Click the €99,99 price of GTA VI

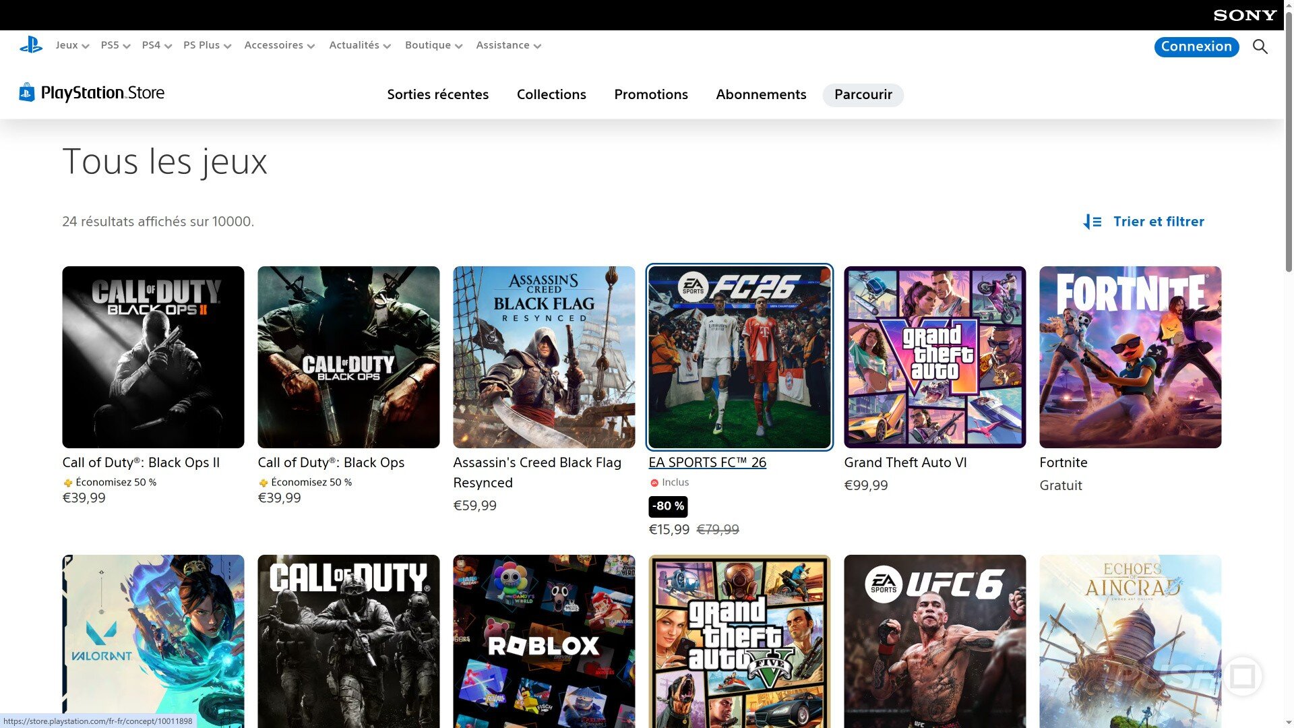point(866,485)
